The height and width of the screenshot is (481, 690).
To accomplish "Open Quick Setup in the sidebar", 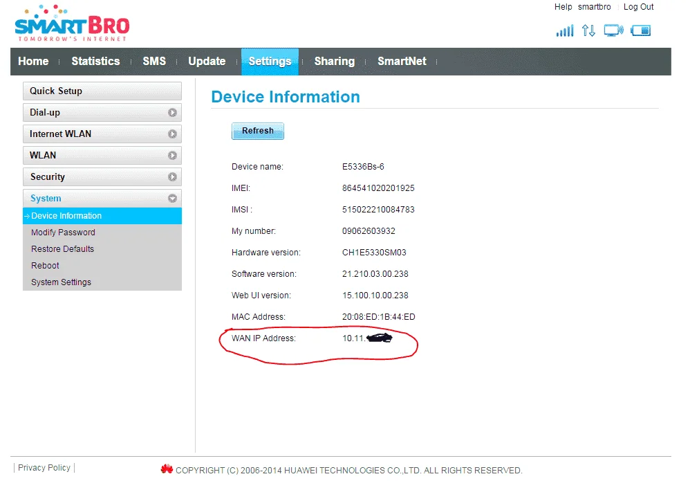I will (x=102, y=91).
